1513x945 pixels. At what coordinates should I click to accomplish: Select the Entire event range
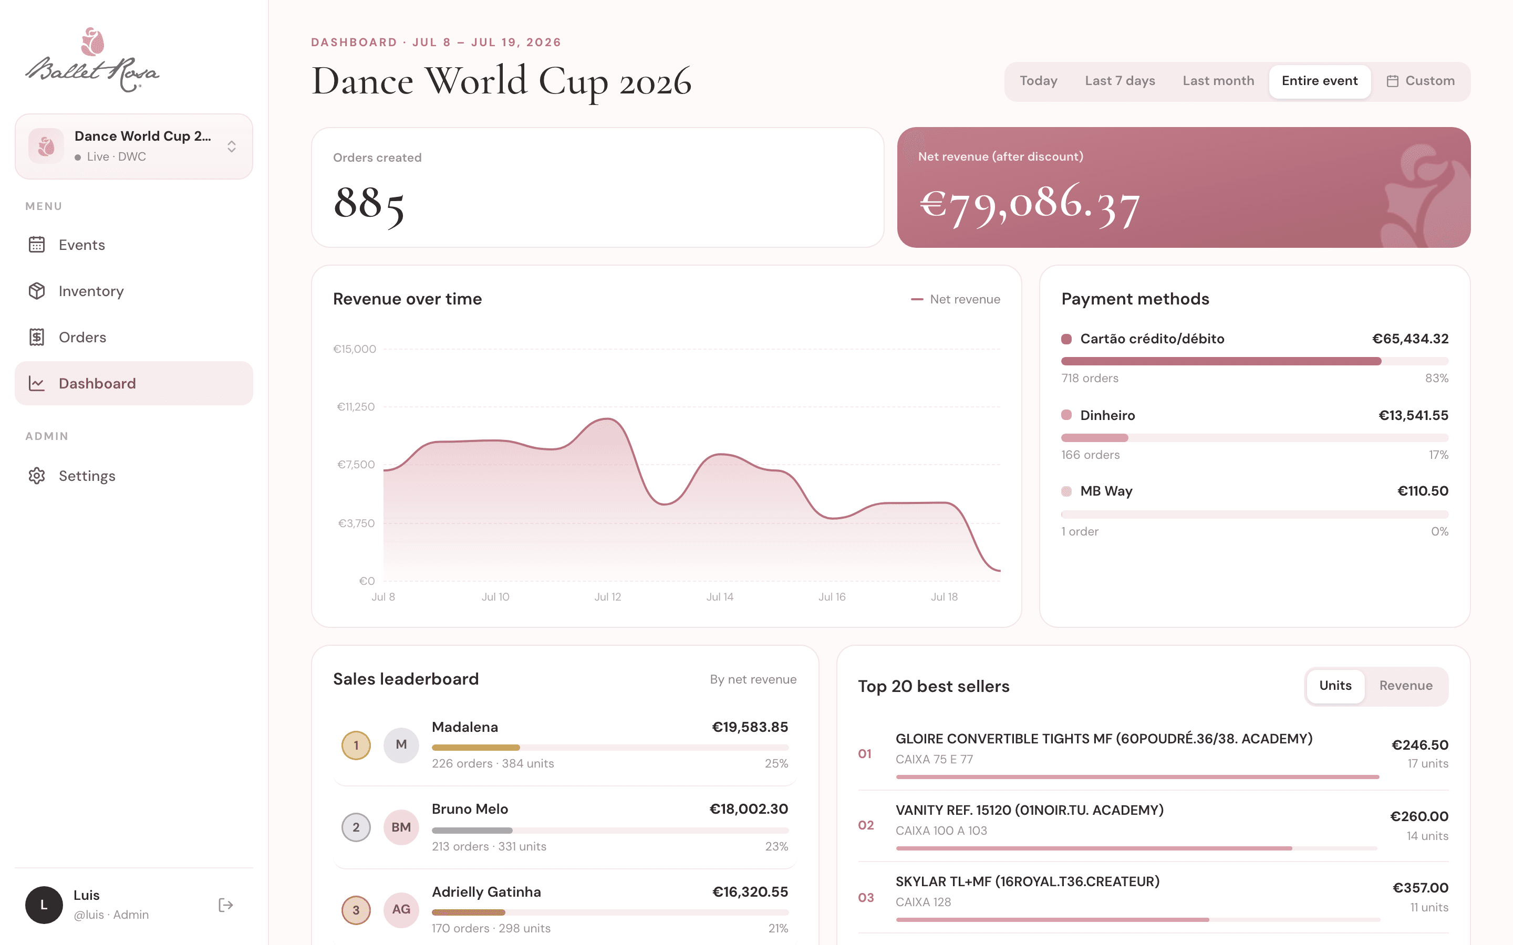click(x=1319, y=81)
